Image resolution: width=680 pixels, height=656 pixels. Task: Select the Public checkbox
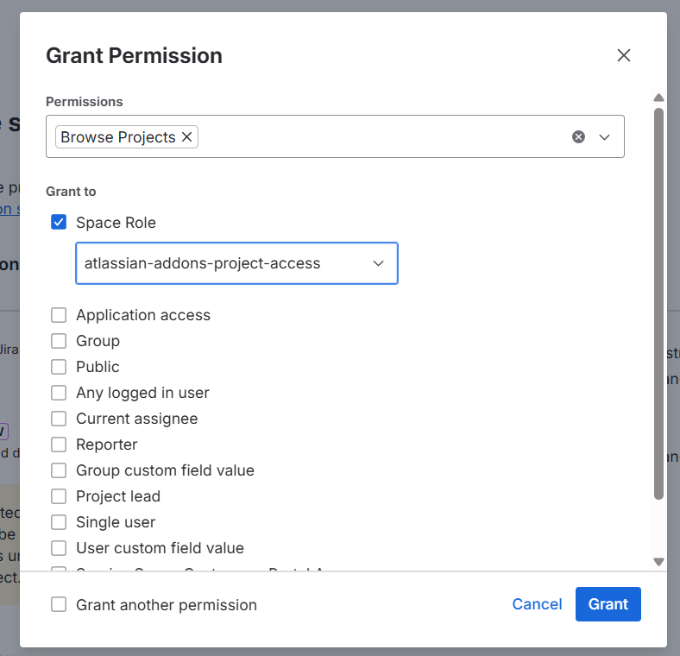[x=59, y=367]
